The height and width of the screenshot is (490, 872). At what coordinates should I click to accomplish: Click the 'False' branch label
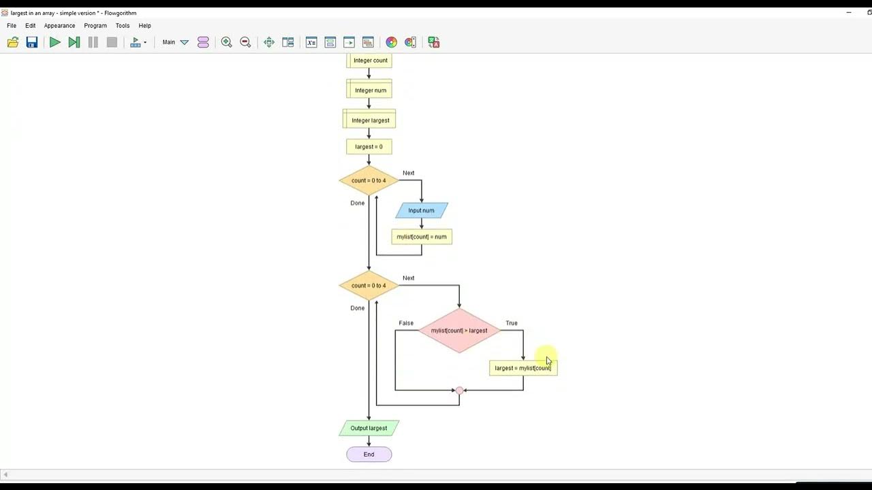click(x=406, y=323)
